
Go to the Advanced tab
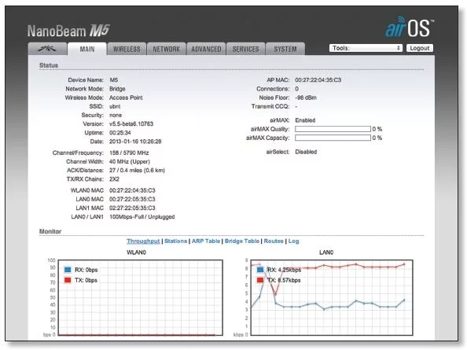click(x=206, y=49)
